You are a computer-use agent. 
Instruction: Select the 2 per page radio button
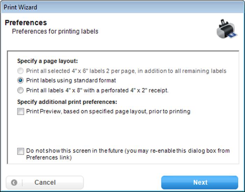coord(20,71)
